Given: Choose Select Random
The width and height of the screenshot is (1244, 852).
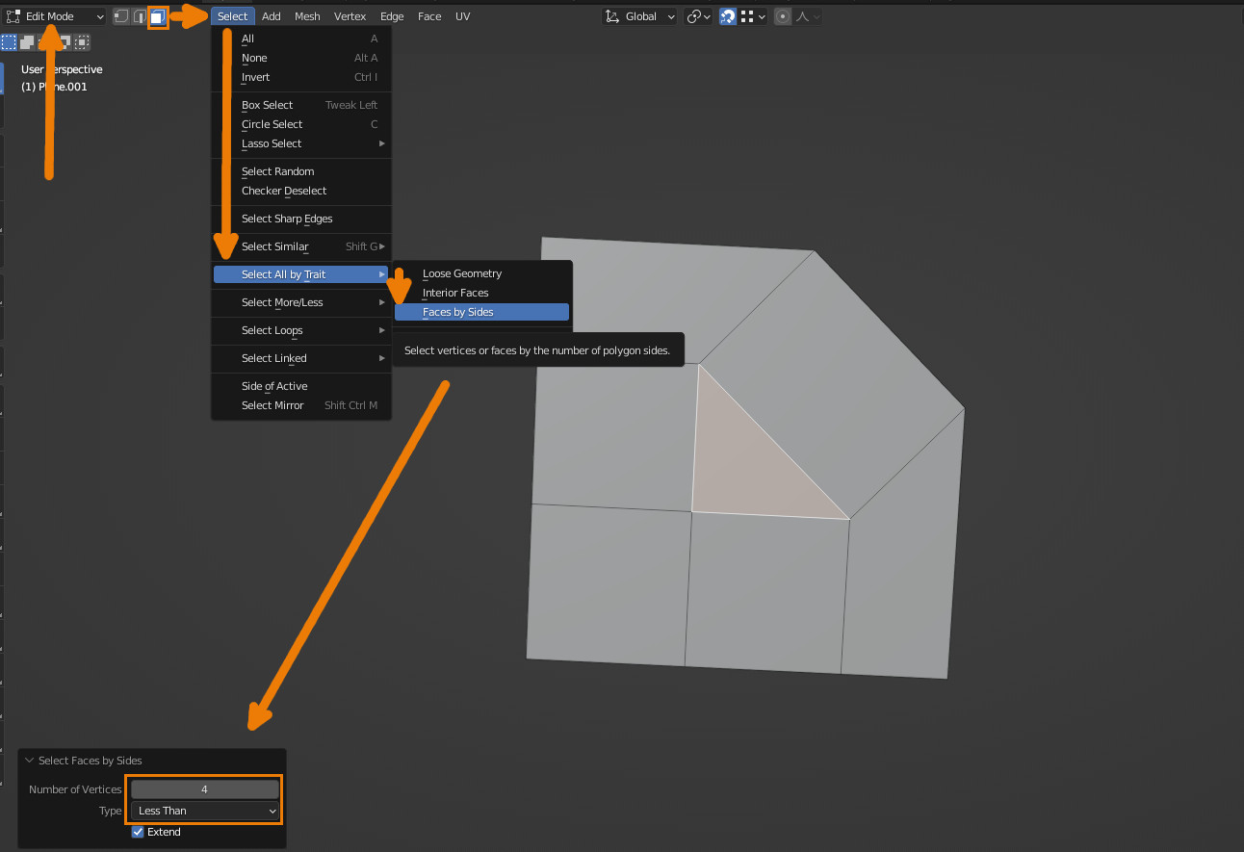Looking at the screenshot, I should coord(301,171).
